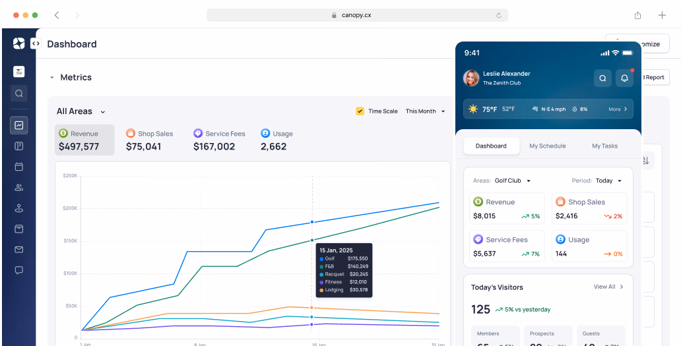Open the members people icon in sidebar
This screenshot has height=346, width=683.
[x=18, y=188]
